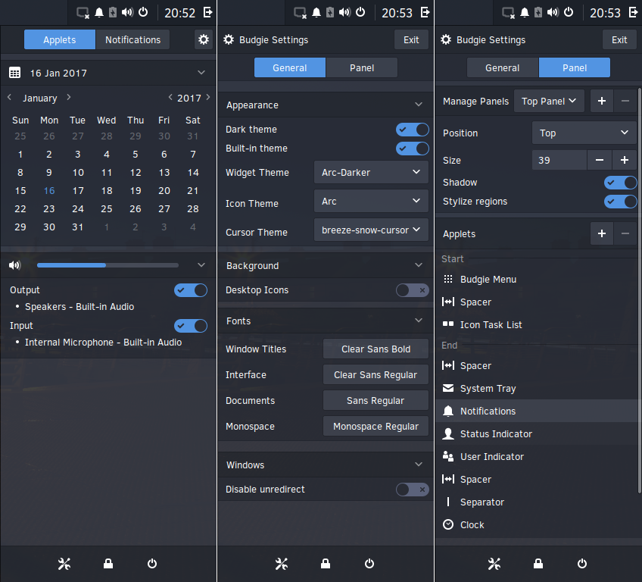Select Notifications applet in applets list
Image resolution: width=642 pixels, height=582 pixels.
click(x=538, y=411)
